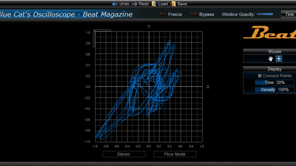The height and width of the screenshot is (166, 296).
Task: Click the Mouse section header
Action: pos(270,51)
